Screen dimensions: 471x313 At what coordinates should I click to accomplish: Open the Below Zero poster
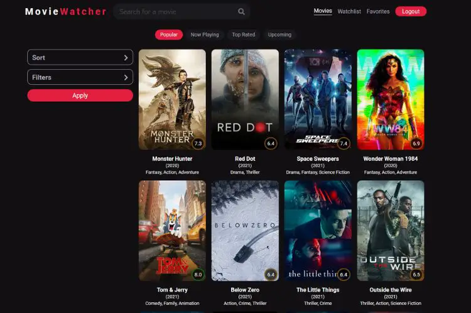pos(245,230)
